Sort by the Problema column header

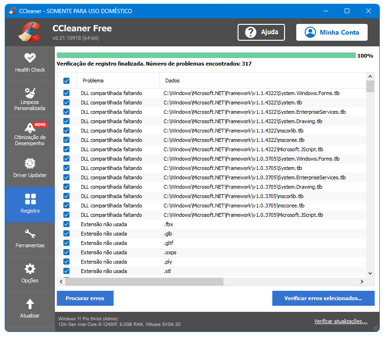click(118, 81)
